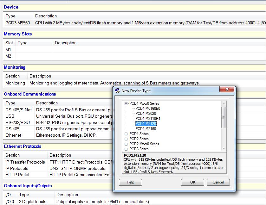The height and width of the screenshot is (205, 266).
Task: Click the device tree scroll down arrow
Action: point(224,148)
